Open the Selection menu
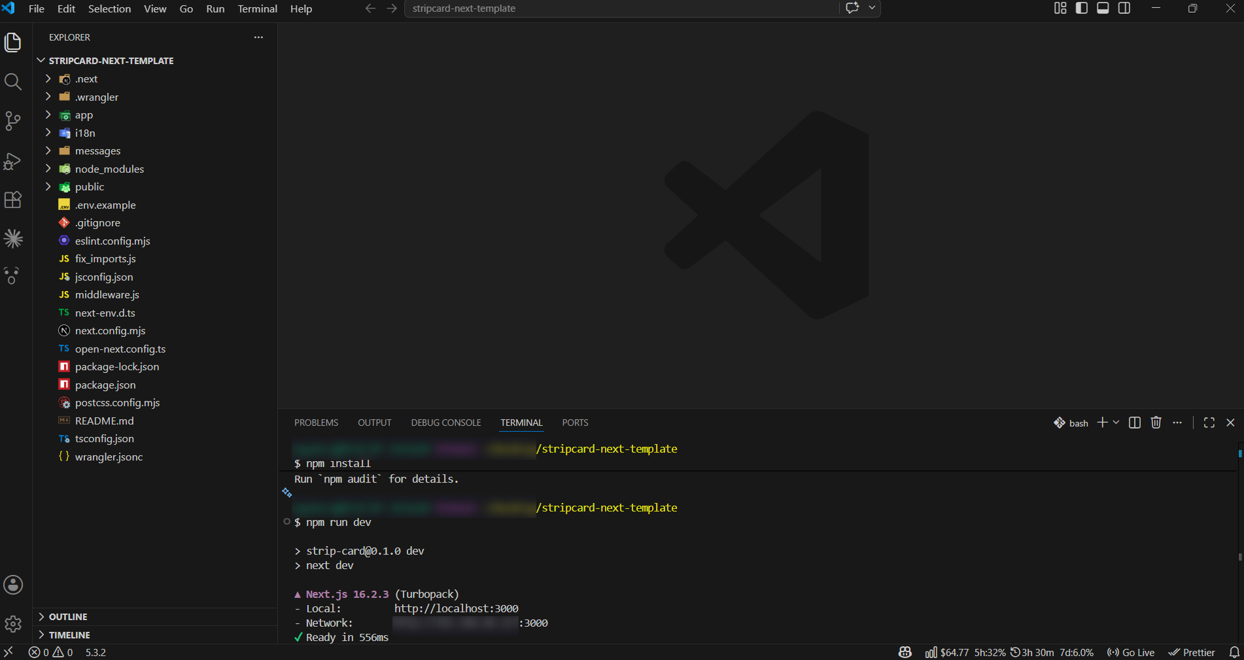This screenshot has height=660, width=1244. click(110, 9)
